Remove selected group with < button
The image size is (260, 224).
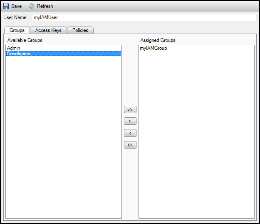(130, 133)
